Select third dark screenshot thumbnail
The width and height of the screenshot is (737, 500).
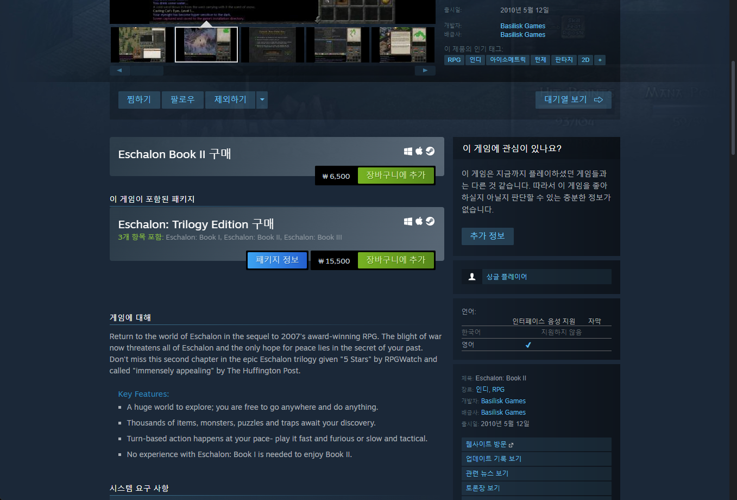click(273, 45)
